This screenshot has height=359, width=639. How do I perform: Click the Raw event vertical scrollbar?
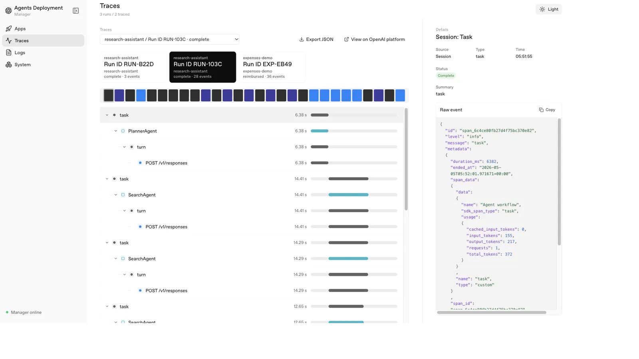(559, 182)
